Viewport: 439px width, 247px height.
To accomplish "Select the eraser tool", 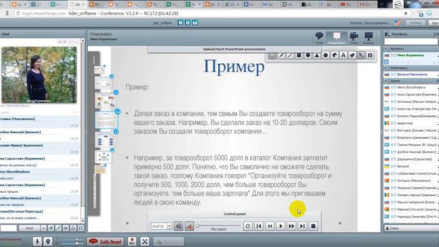I will point(352,56).
